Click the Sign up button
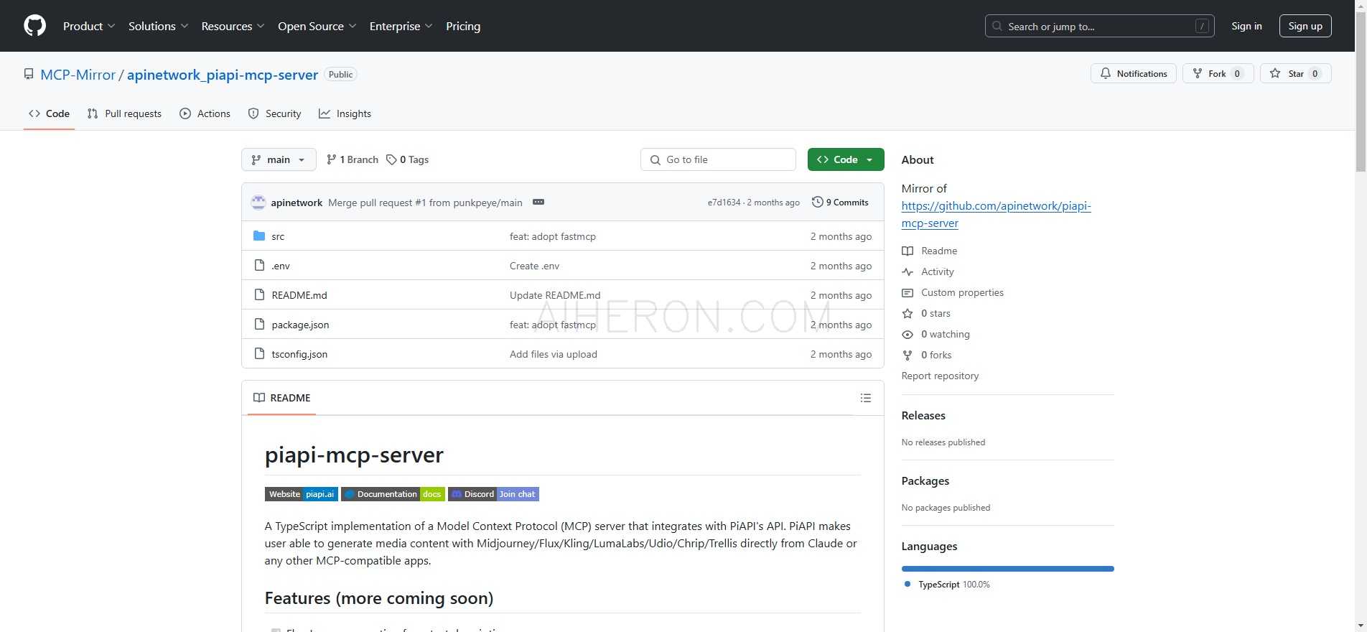The height and width of the screenshot is (632, 1367). (x=1305, y=26)
